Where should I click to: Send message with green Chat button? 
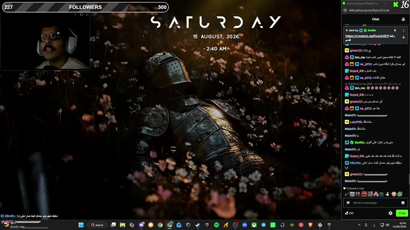402,213
